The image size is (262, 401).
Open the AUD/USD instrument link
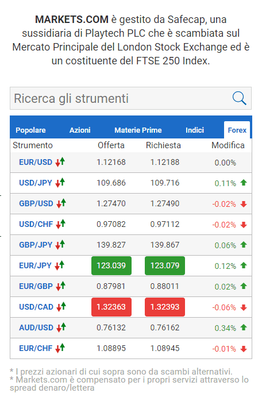point(36,327)
